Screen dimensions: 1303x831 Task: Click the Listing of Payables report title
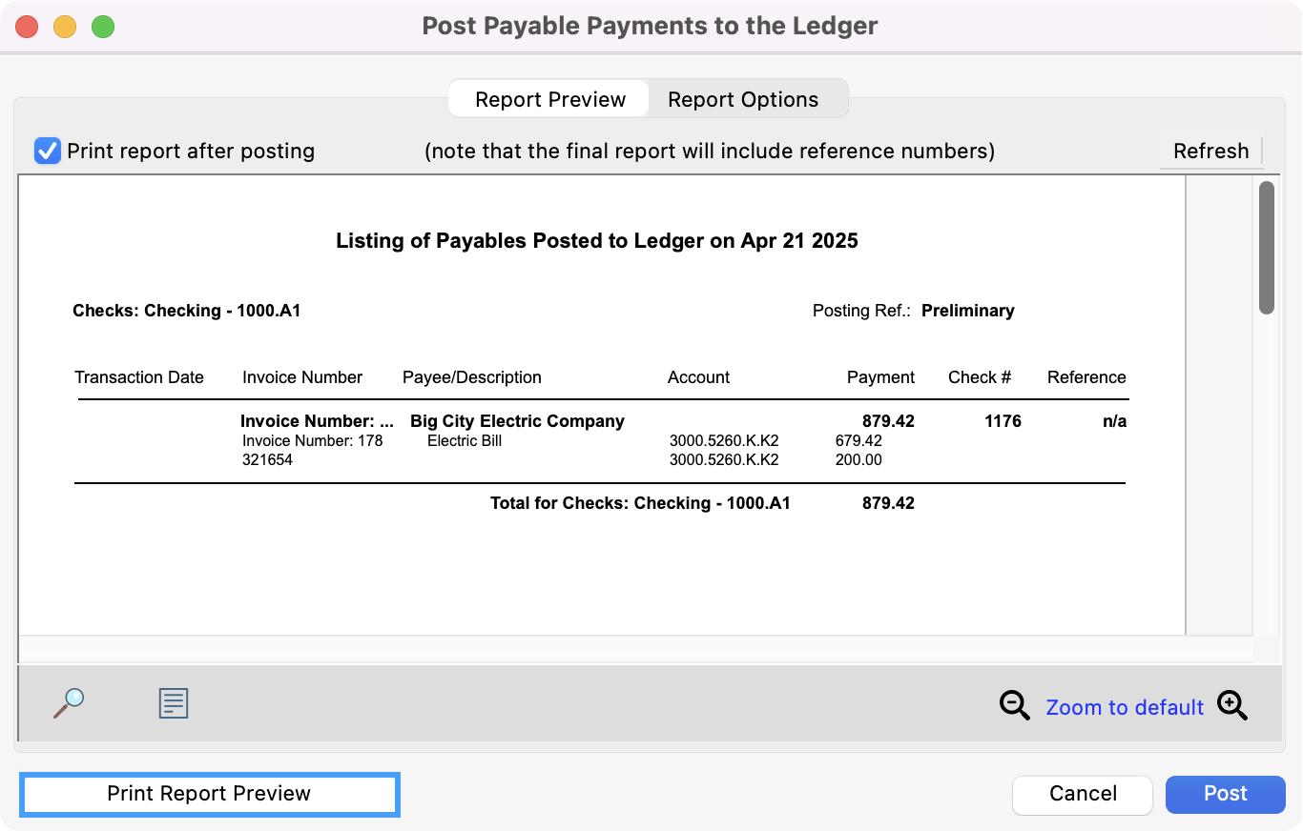point(596,241)
